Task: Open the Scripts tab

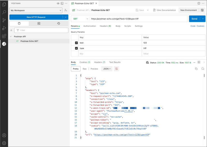Action: pyautogui.click(x=128, y=26)
